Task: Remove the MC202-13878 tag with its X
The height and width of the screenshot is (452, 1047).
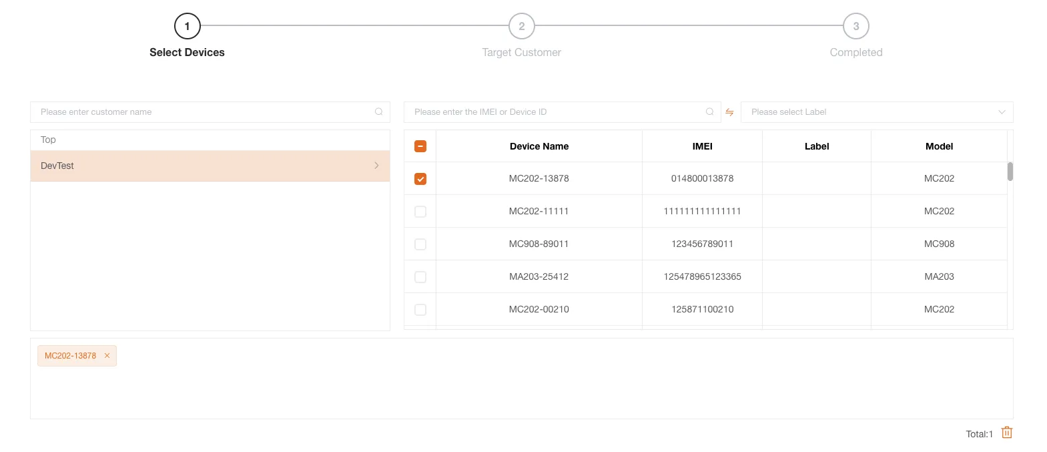Action: (107, 356)
